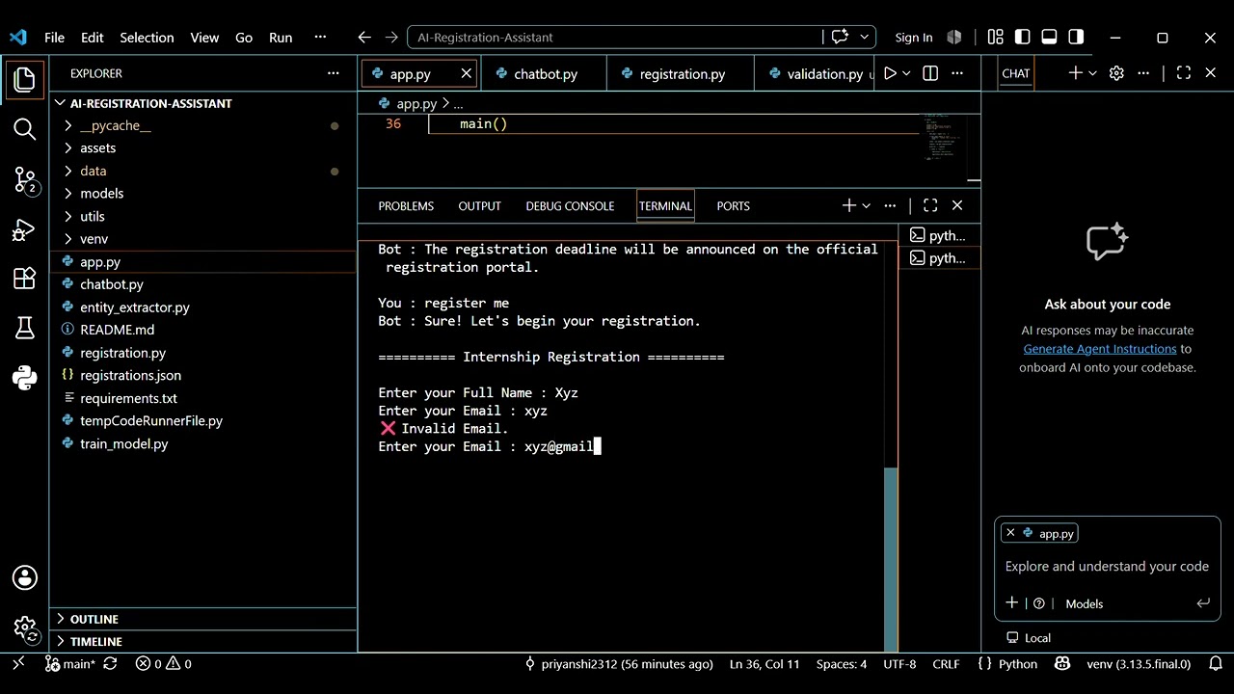Send chat message arrow button
Screen dimensions: 1234x694
pyautogui.click(x=1203, y=603)
